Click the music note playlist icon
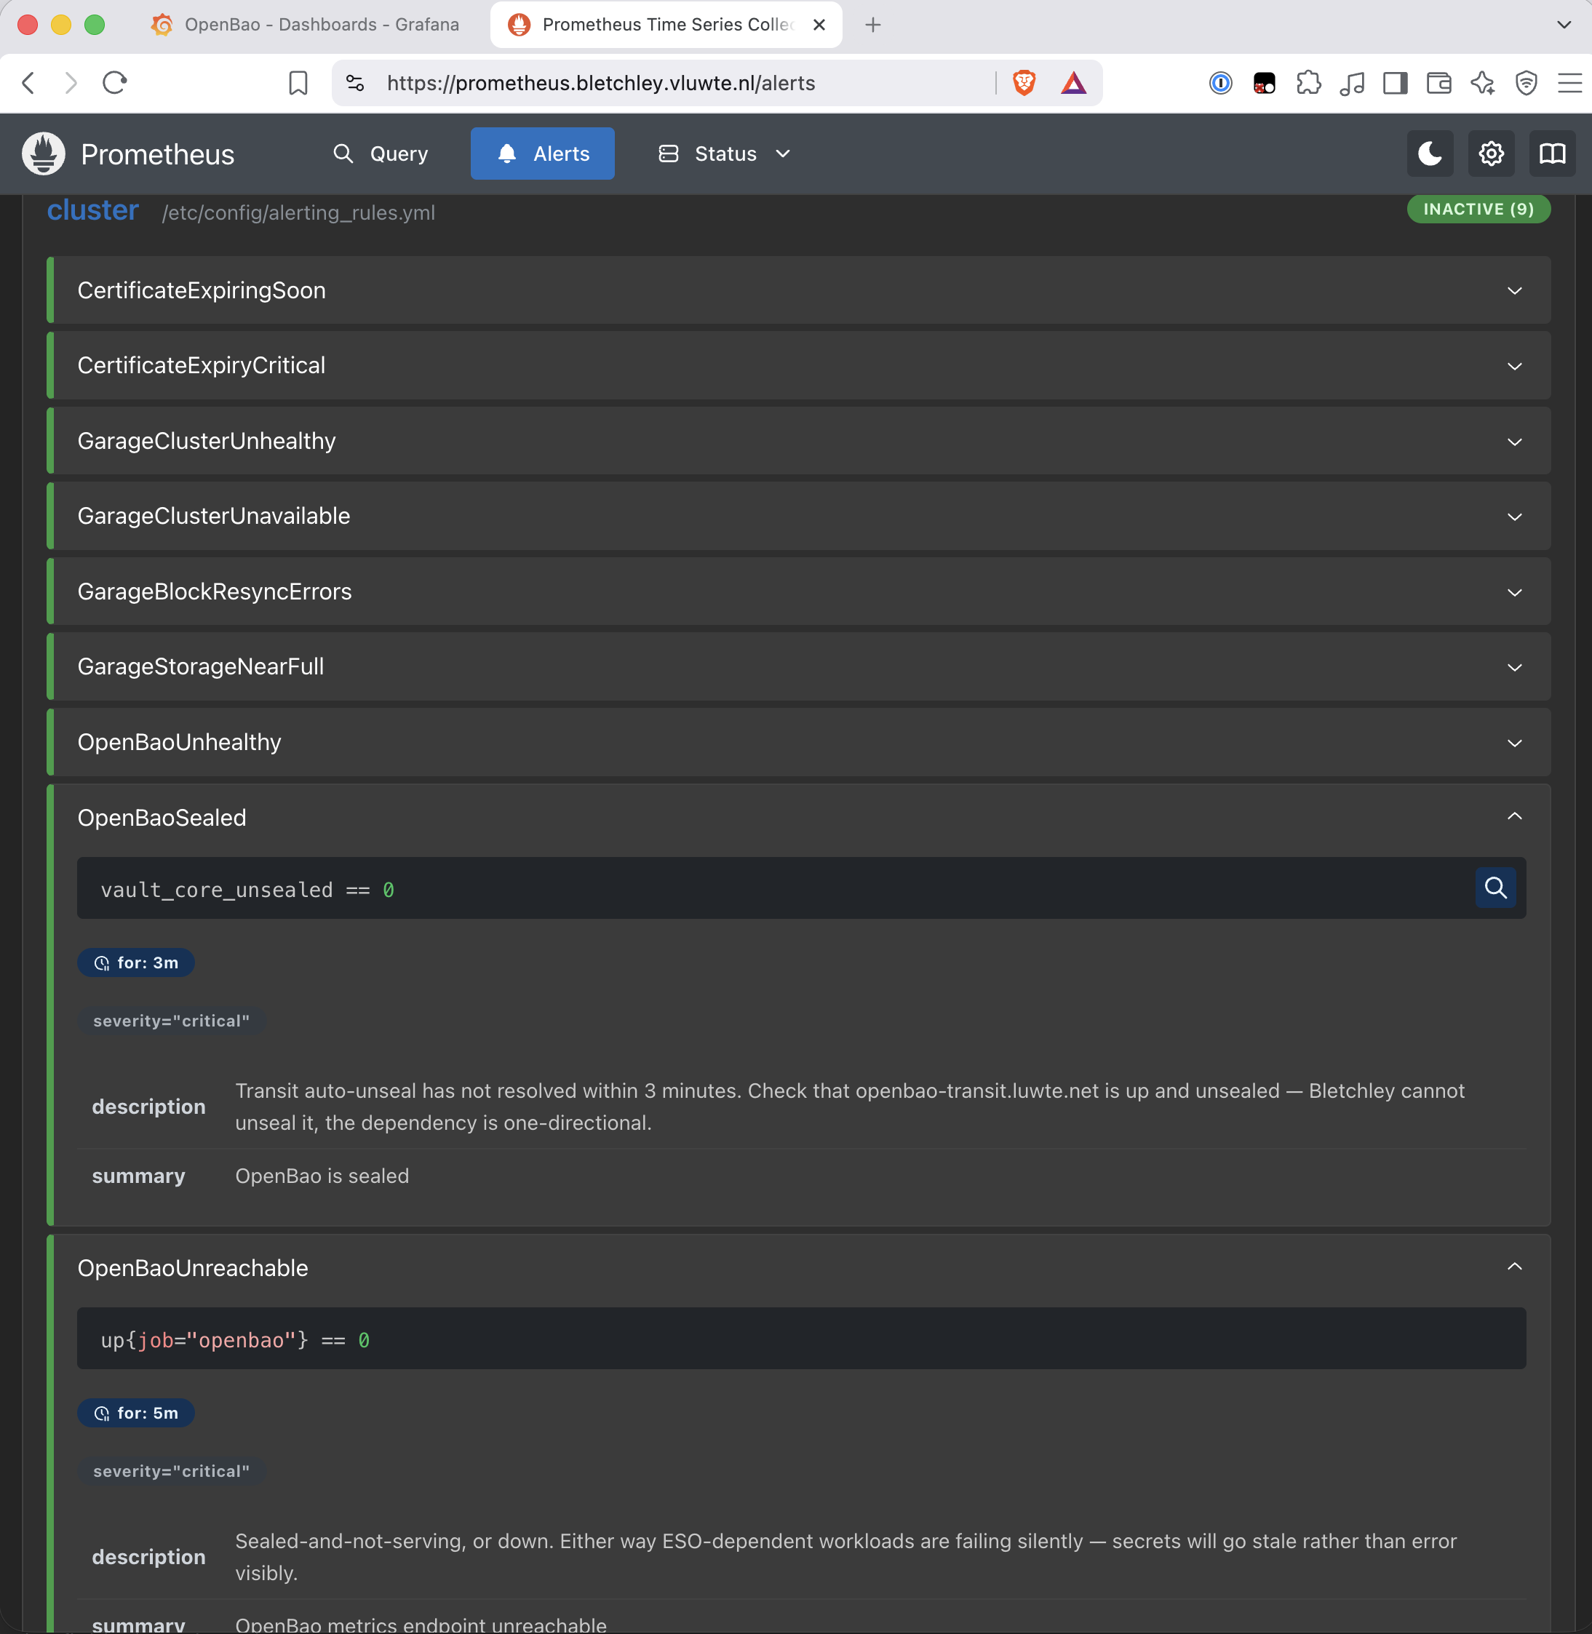 (x=1352, y=83)
